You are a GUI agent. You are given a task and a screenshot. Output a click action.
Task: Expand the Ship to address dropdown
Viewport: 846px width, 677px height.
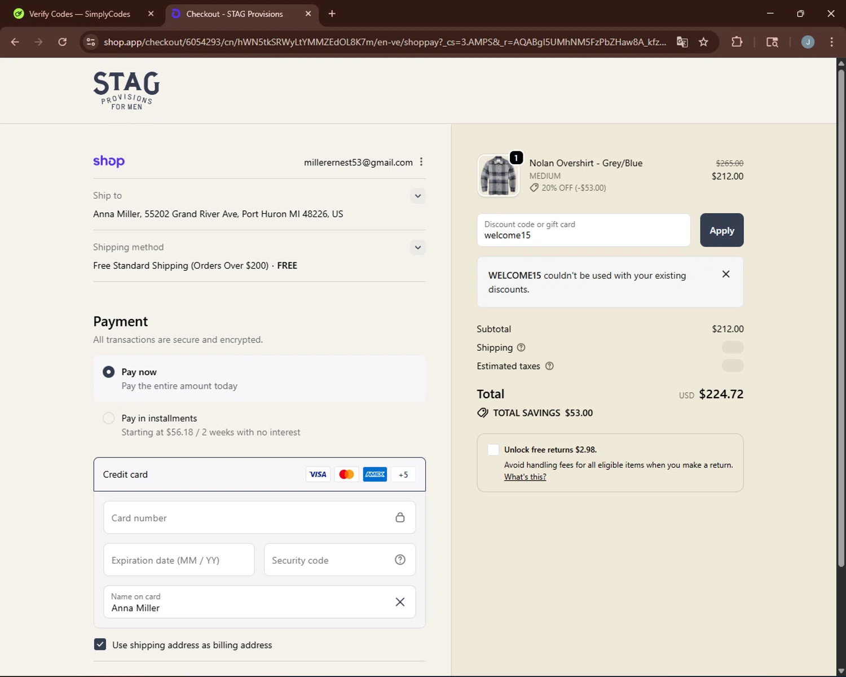[418, 196]
